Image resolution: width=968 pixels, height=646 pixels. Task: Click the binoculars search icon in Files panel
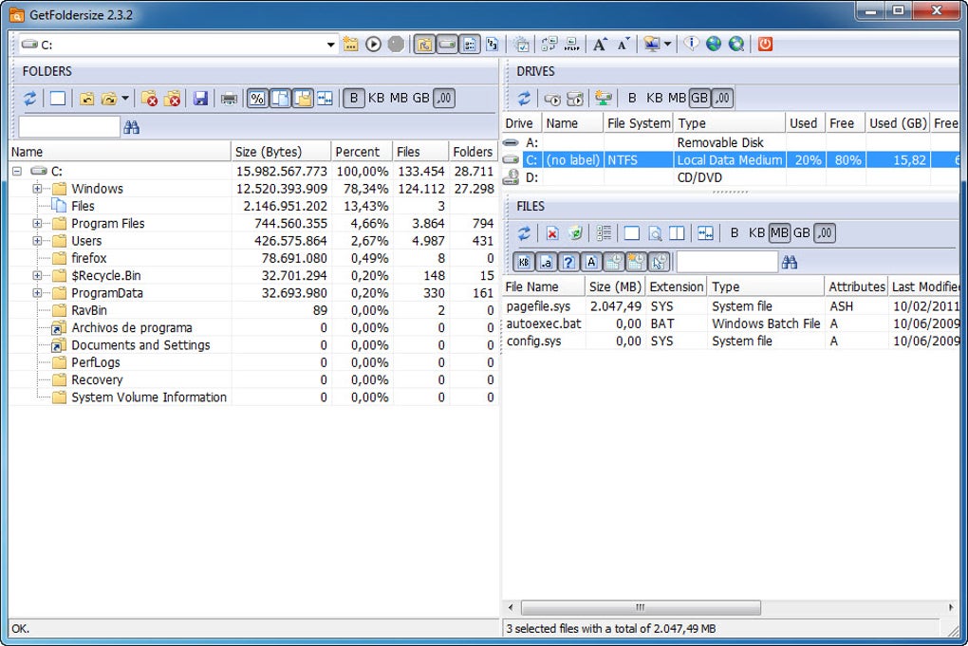coord(790,262)
